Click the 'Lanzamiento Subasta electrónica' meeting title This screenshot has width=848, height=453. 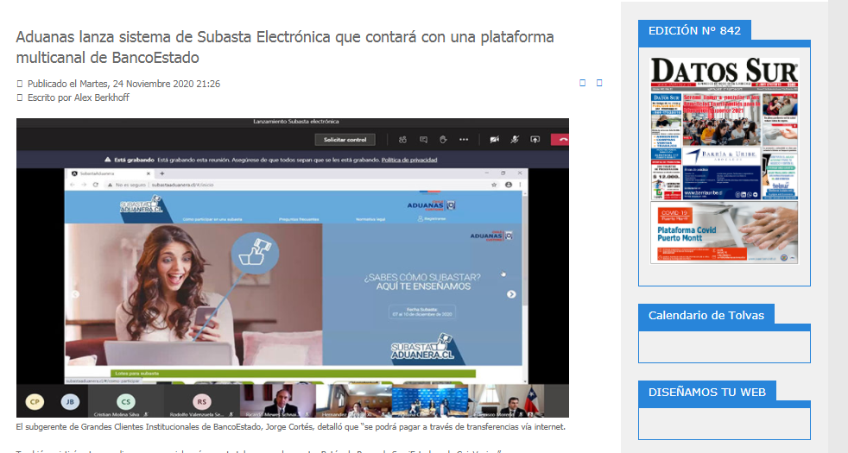click(296, 122)
